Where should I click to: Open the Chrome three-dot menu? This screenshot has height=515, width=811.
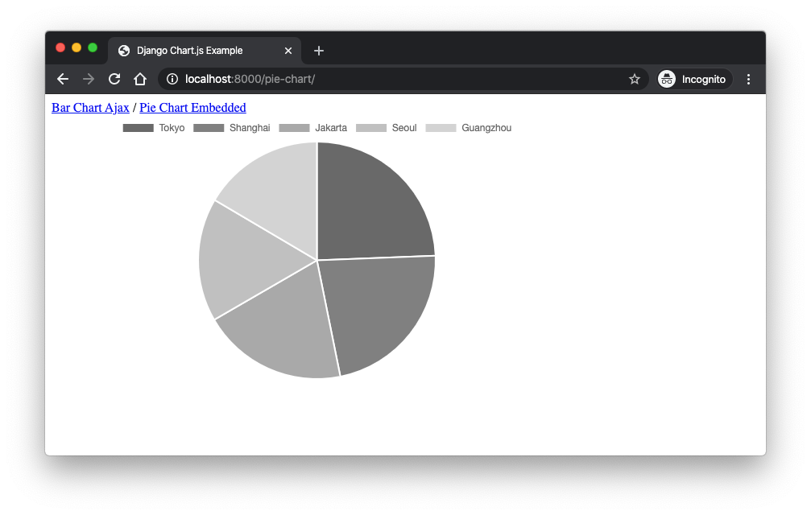(x=748, y=79)
